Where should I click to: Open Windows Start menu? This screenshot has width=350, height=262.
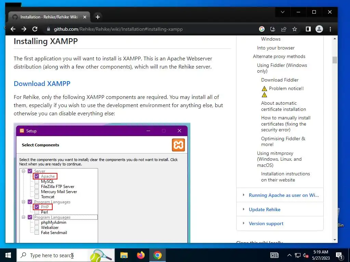[x=8, y=255]
